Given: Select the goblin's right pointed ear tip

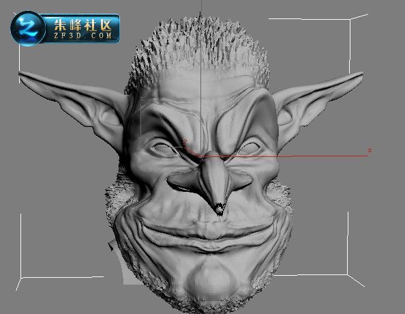Looking at the screenshot, I should pyautogui.click(x=360, y=74).
